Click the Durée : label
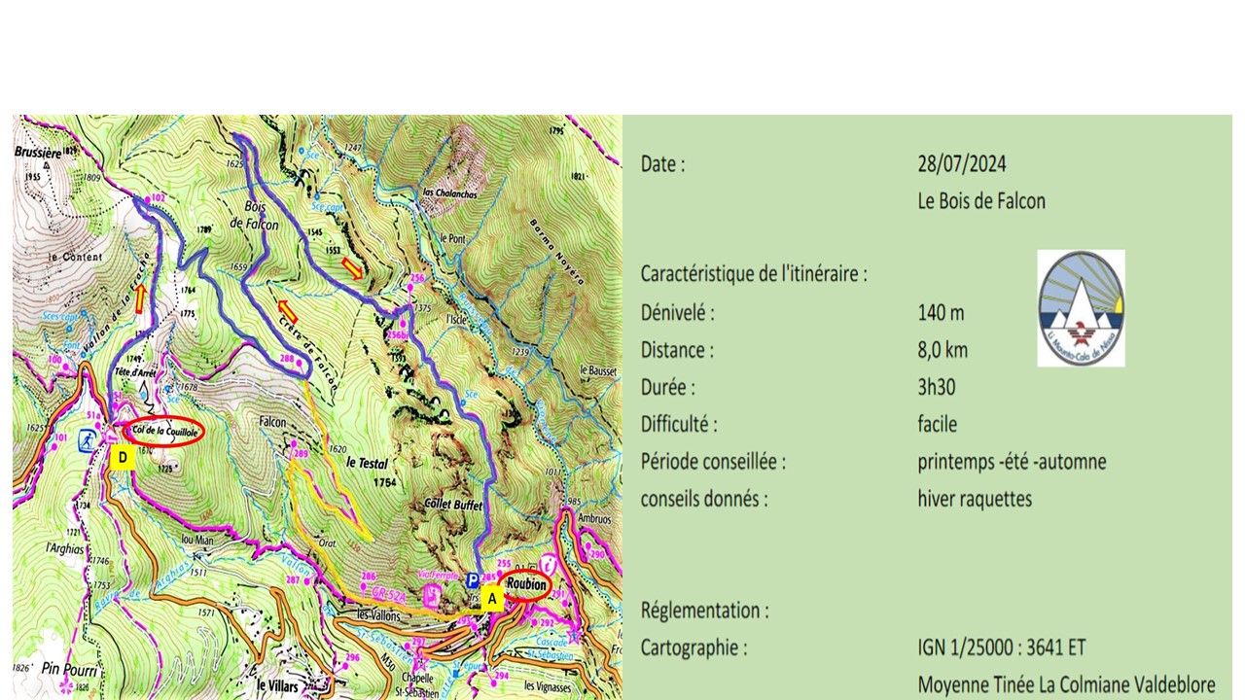 point(668,387)
